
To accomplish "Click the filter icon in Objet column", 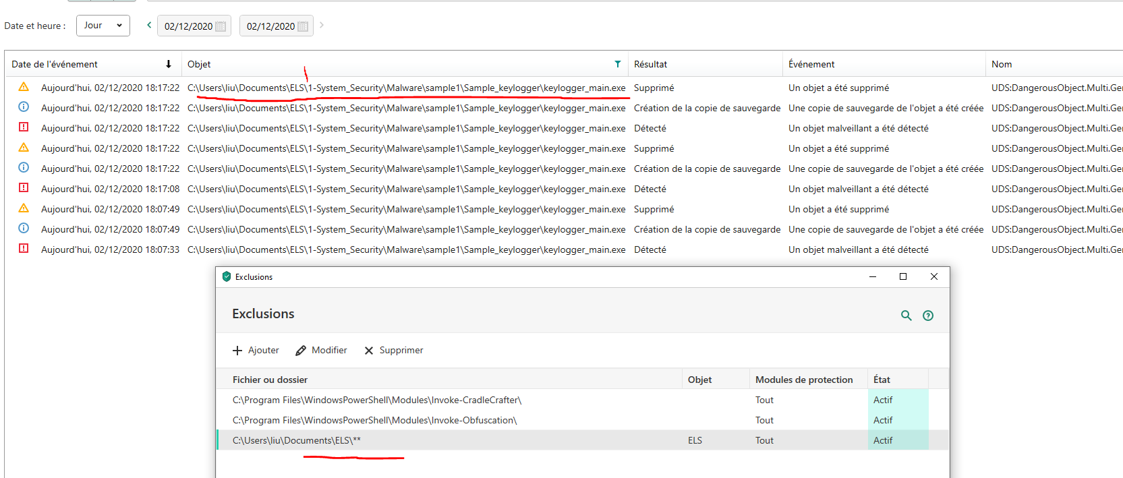I will coord(617,64).
